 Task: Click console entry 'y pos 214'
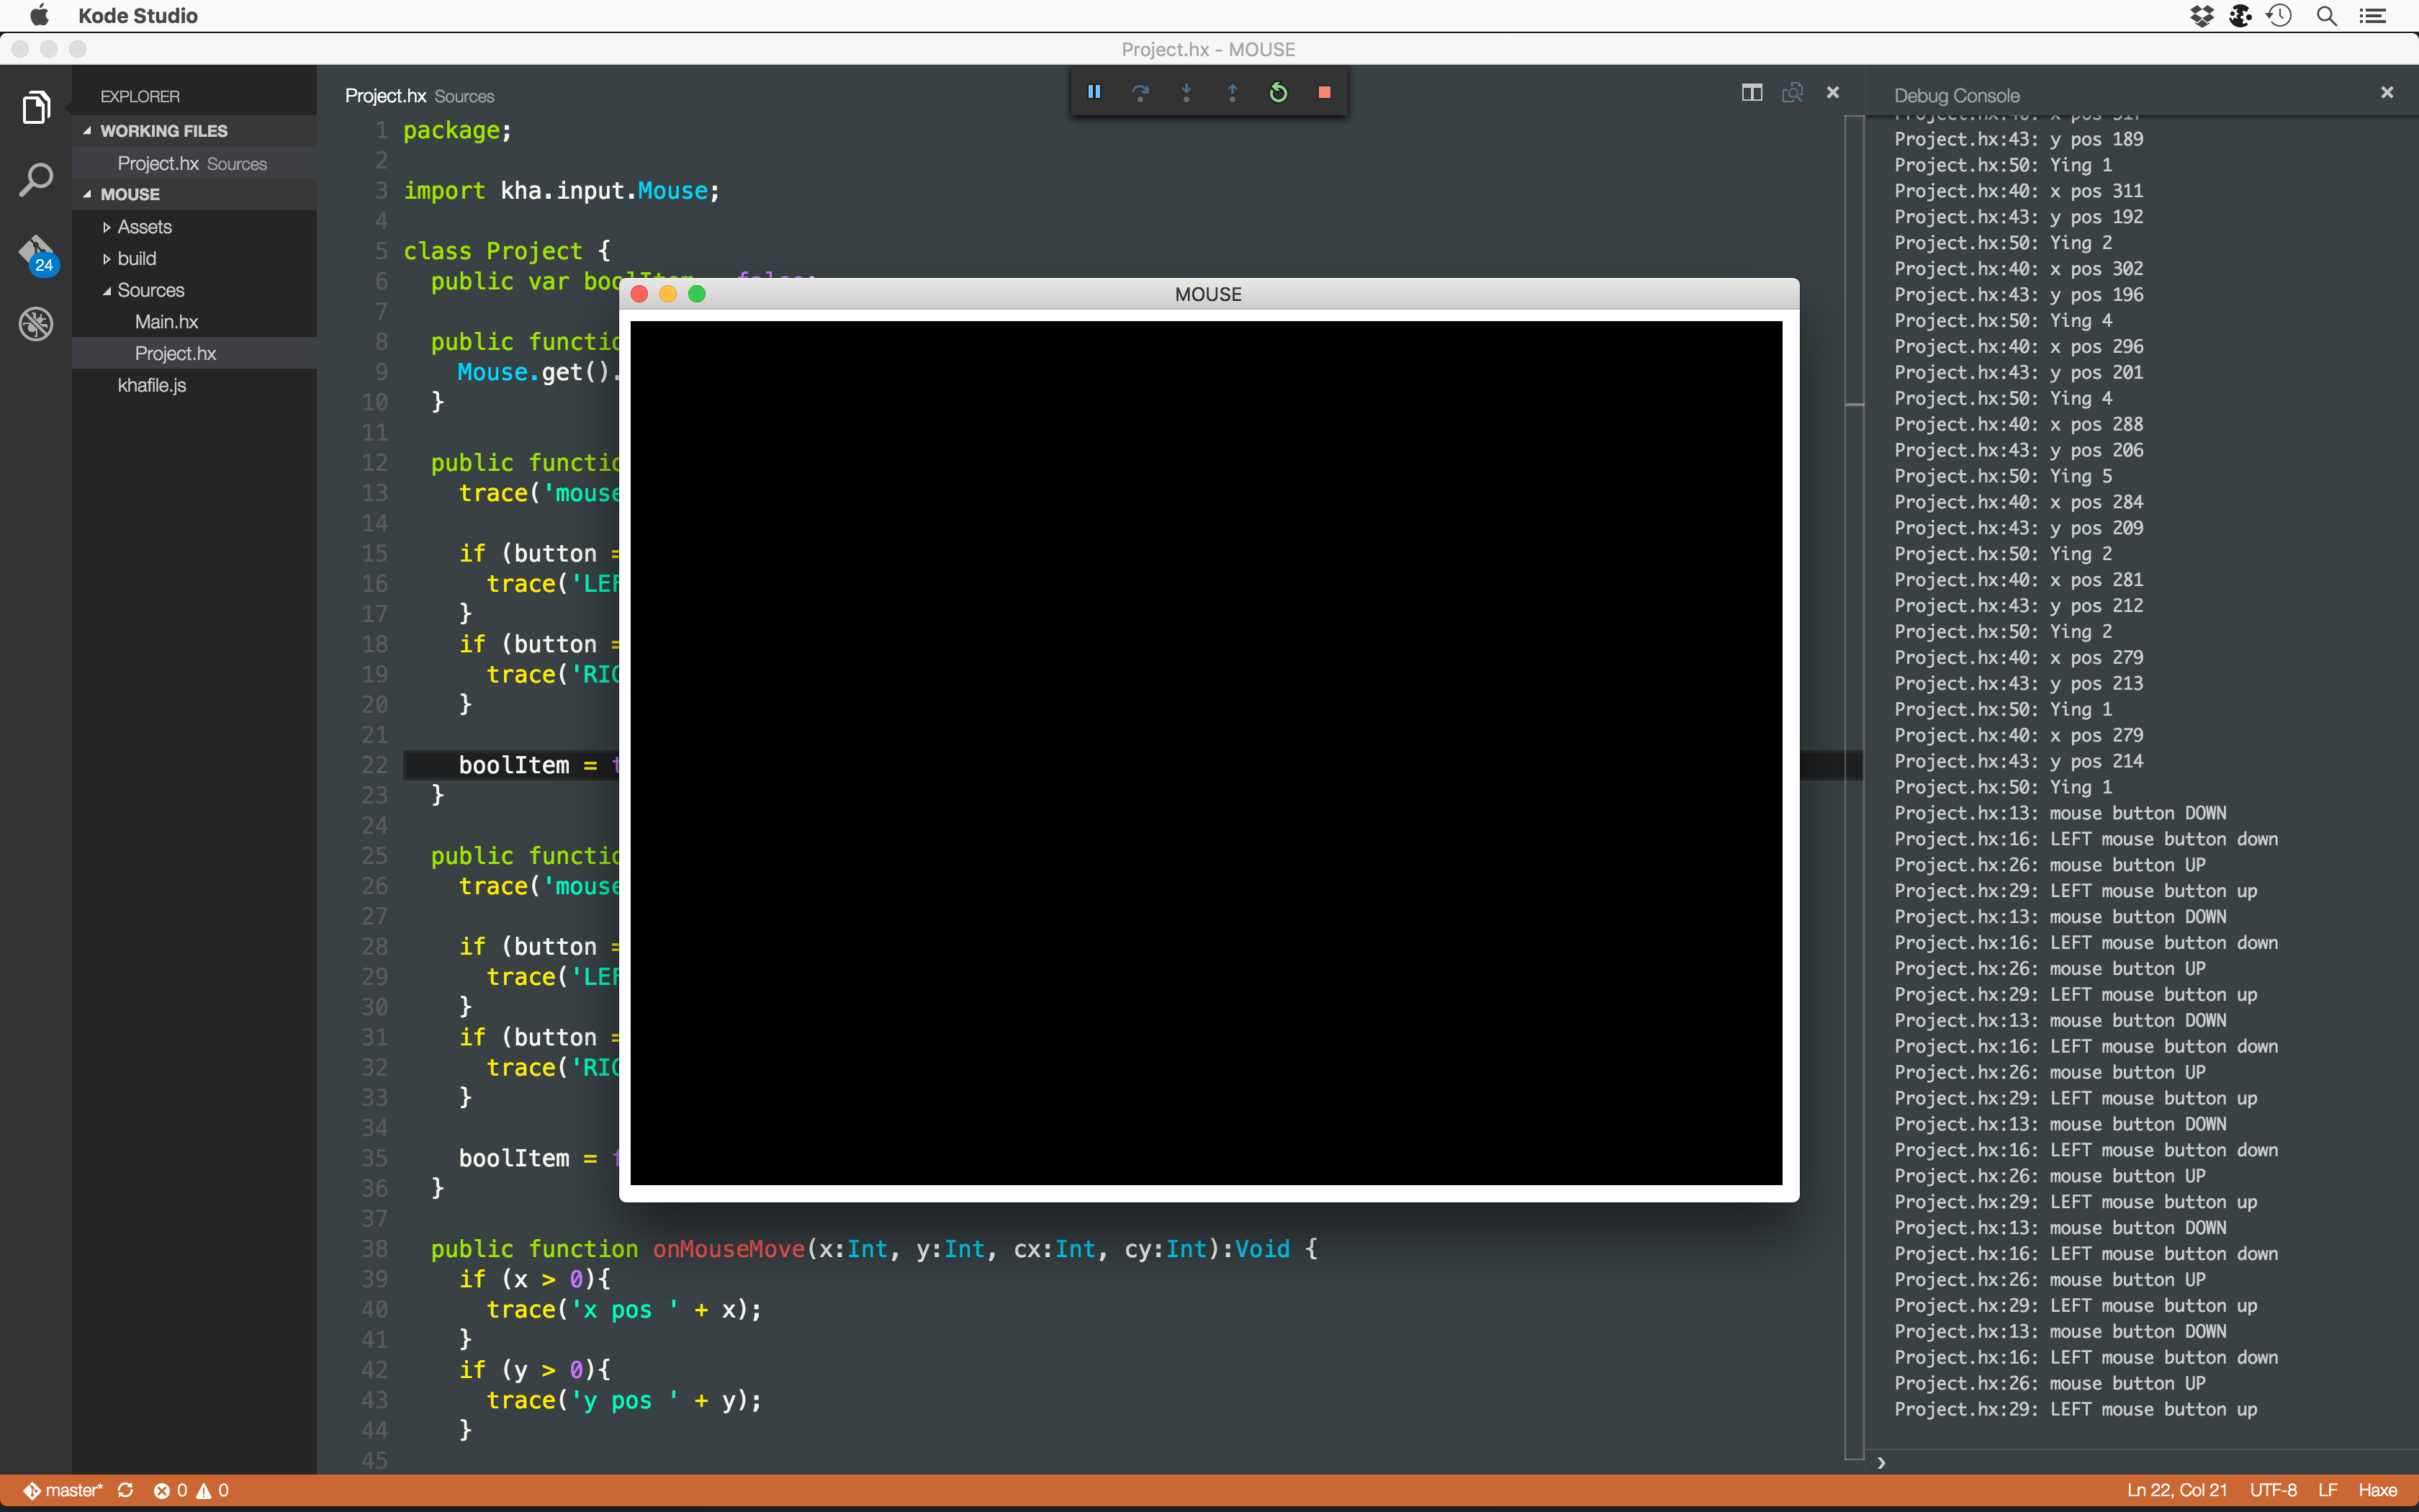click(2018, 761)
